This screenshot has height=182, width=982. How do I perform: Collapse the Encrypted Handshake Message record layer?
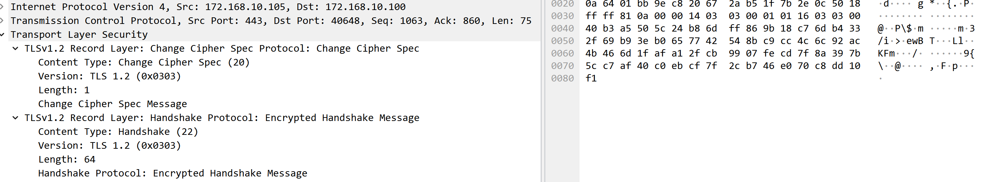(x=16, y=118)
